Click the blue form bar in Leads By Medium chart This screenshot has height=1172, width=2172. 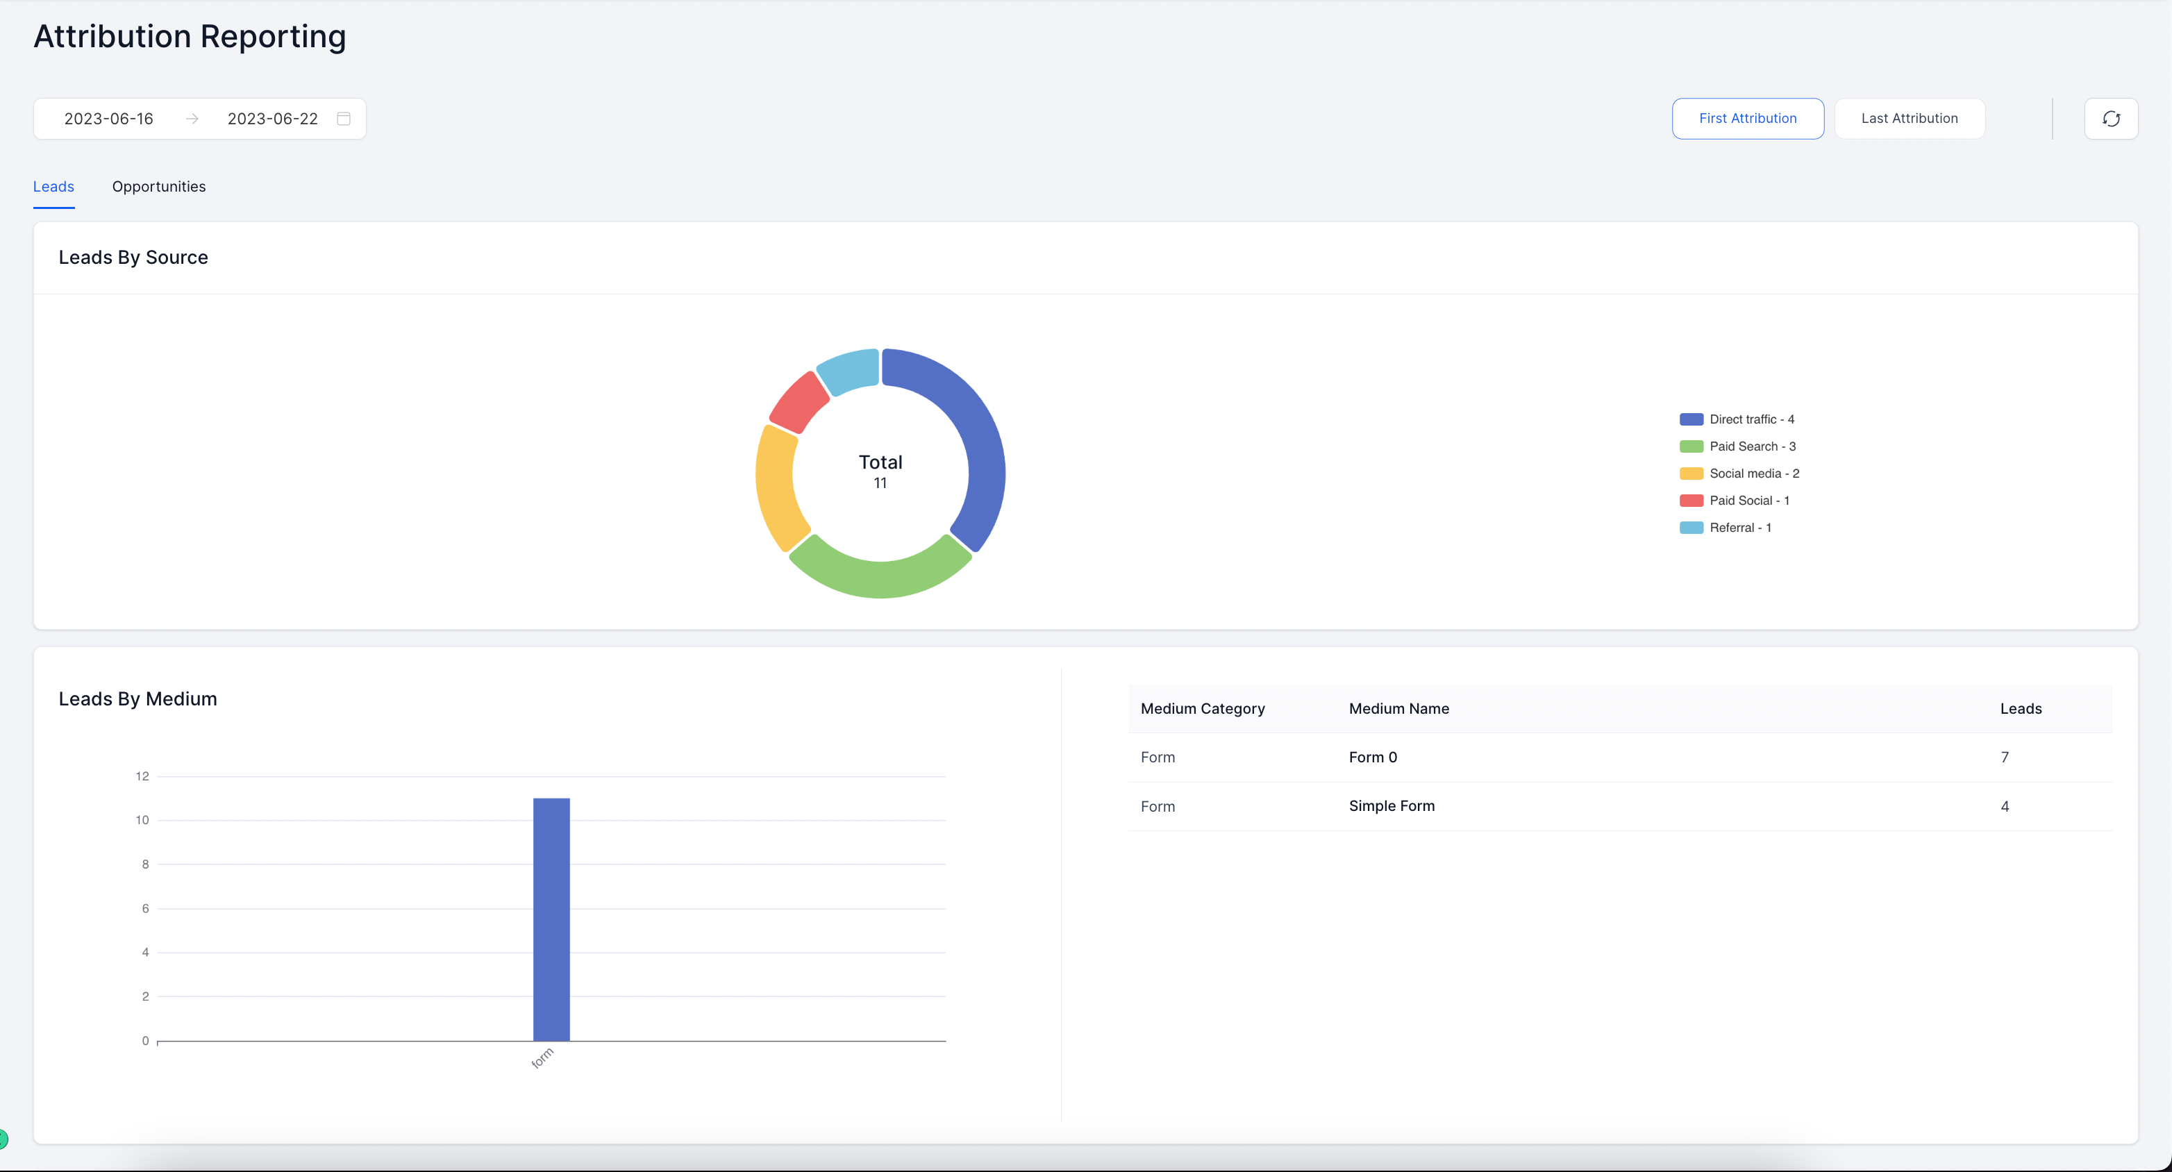click(x=551, y=919)
